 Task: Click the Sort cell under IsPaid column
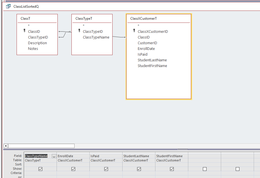pyautogui.click(x=106, y=165)
